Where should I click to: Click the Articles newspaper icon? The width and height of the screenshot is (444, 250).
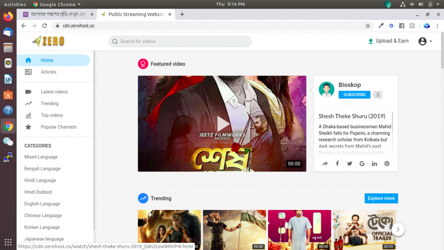tap(28, 72)
